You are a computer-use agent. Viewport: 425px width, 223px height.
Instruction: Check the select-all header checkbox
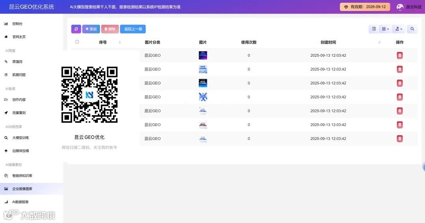77,42
